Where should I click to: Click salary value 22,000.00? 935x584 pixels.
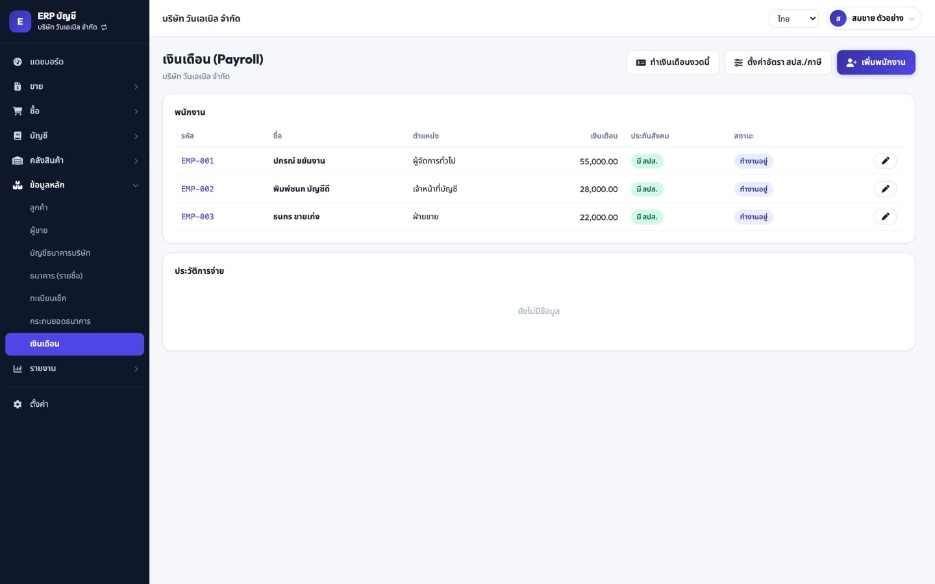(x=599, y=217)
